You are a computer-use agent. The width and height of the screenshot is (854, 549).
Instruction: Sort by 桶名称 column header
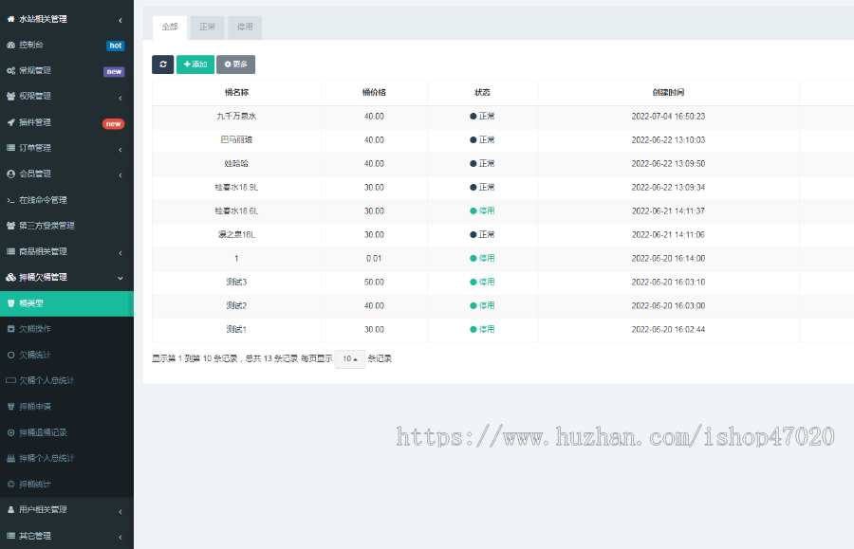(237, 93)
